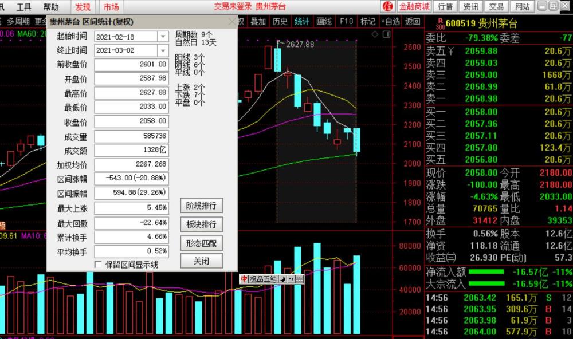Click the 返回 toolbar item
573x339 pixels.
(x=413, y=22)
